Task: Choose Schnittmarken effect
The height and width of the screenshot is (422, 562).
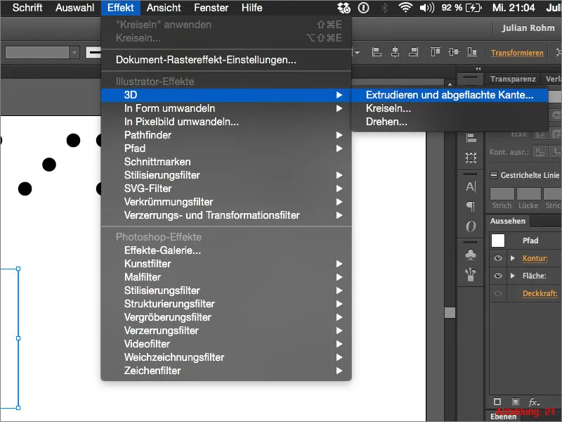Action: 226,162
